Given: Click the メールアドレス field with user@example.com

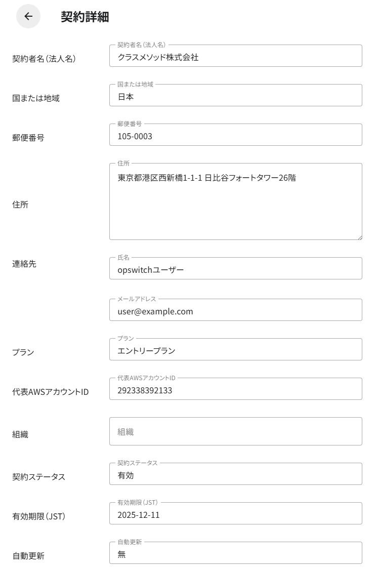Looking at the screenshot, I should [235, 311].
